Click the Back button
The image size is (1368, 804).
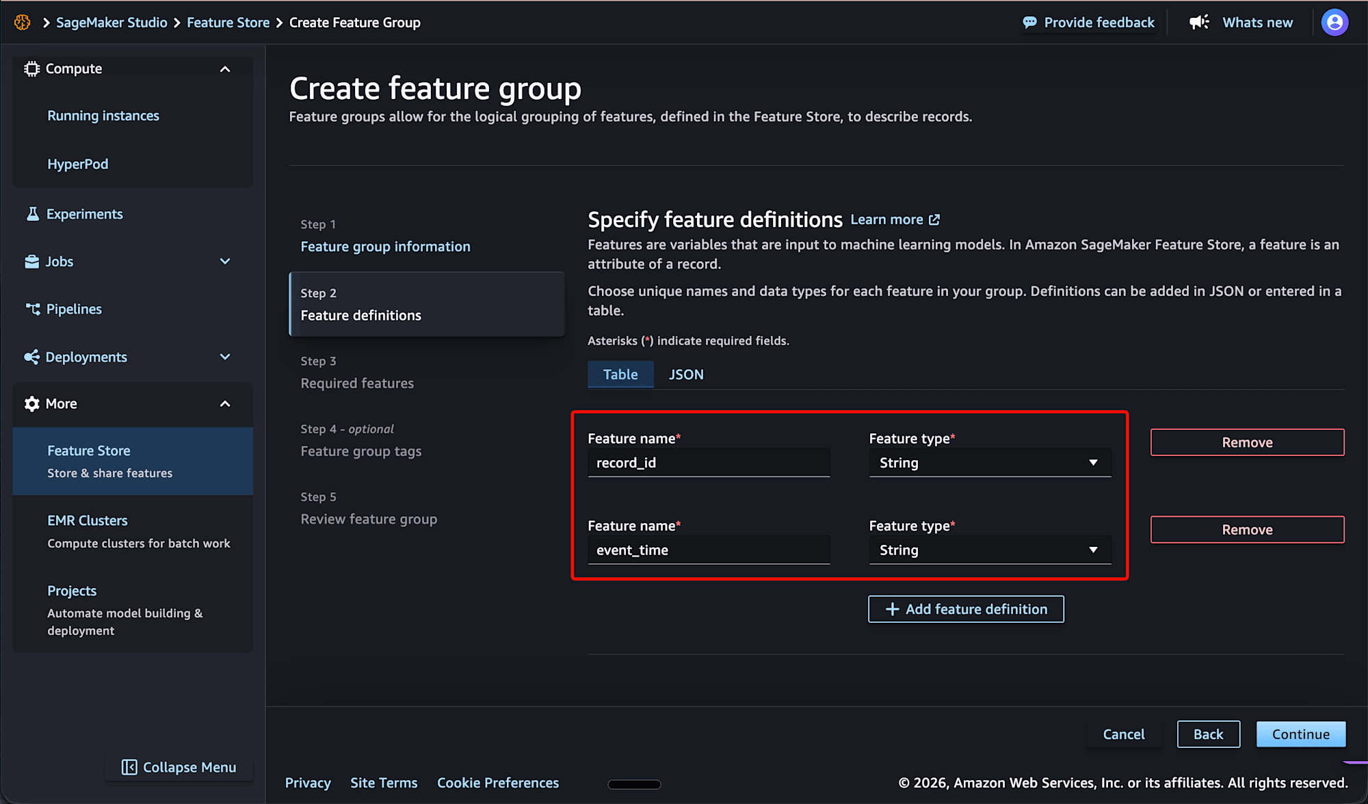(x=1208, y=734)
